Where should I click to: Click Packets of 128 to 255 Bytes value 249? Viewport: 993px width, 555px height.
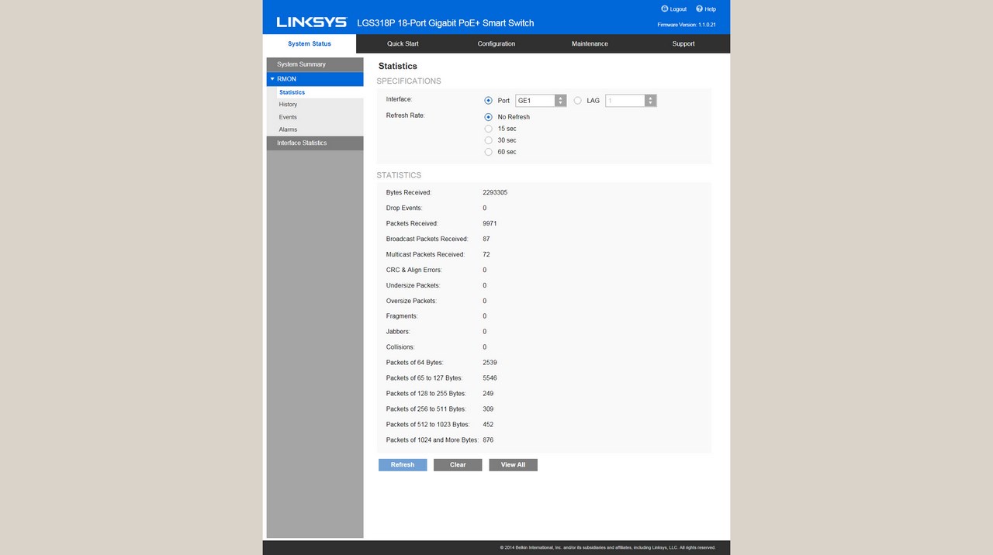tap(488, 394)
